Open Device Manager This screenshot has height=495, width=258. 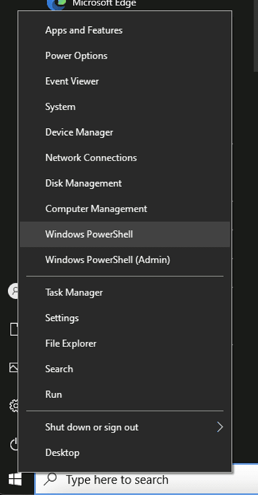(x=125, y=132)
